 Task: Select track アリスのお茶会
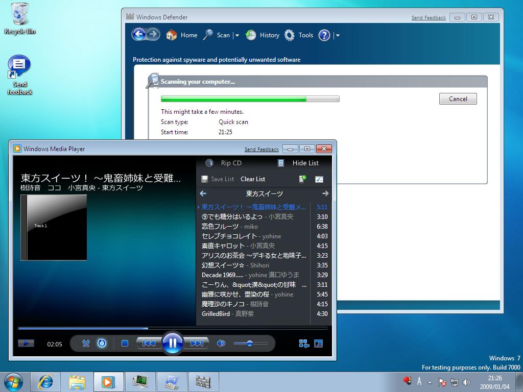pyautogui.click(x=264, y=255)
